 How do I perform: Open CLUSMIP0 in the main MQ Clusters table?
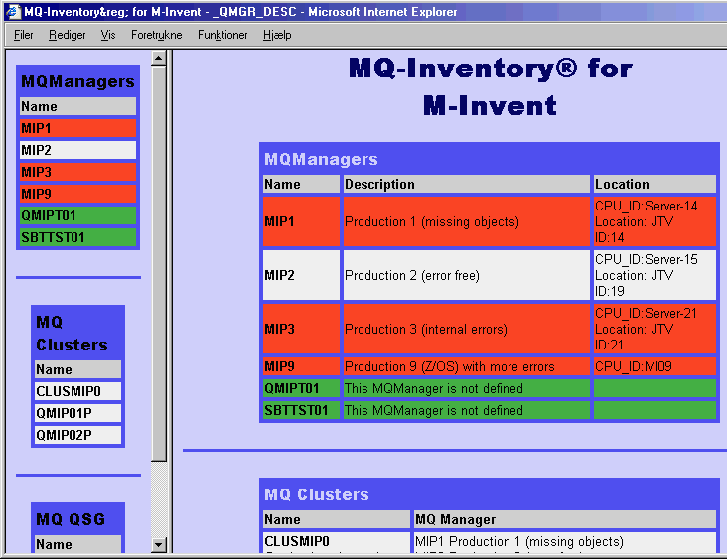coord(297,541)
